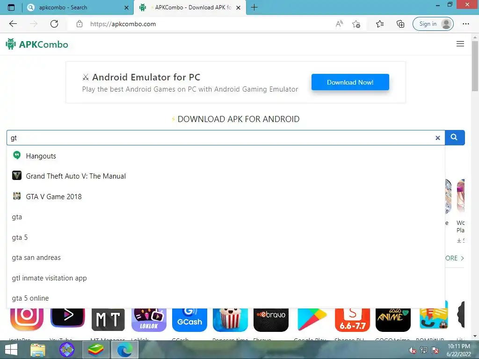Choose the "gta" search suggestion
The width and height of the screenshot is (479, 359).
point(226,217)
